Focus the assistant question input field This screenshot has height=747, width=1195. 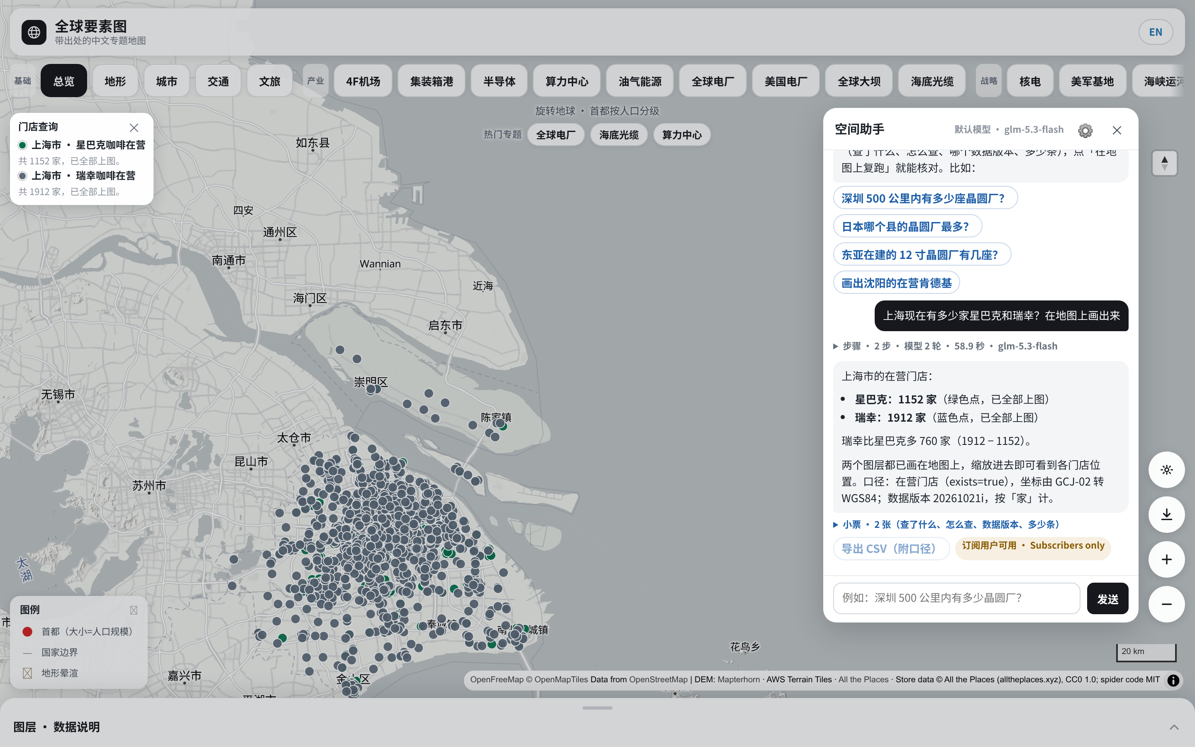point(956,598)
